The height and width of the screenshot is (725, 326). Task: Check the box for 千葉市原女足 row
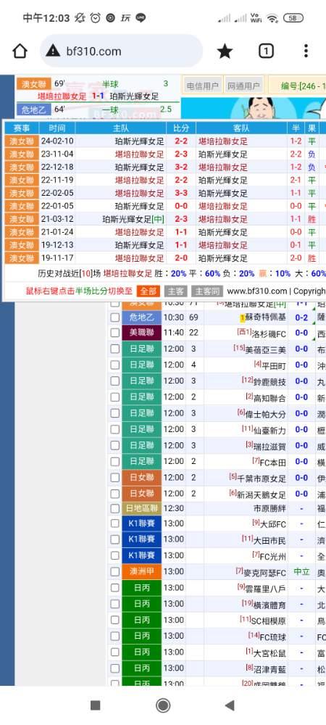click(x=115, y=478)
